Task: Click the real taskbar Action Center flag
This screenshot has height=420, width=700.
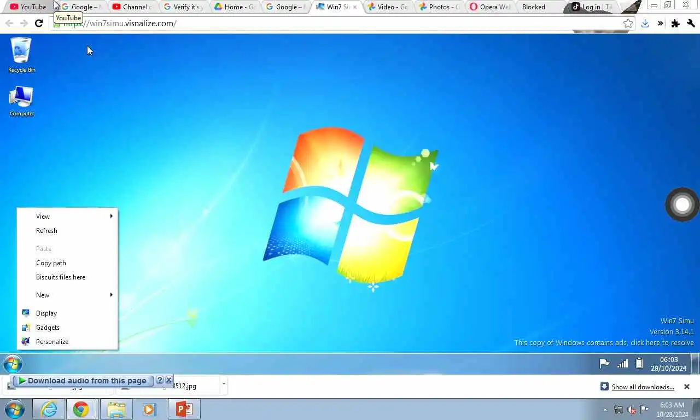Action: (645, 410)
